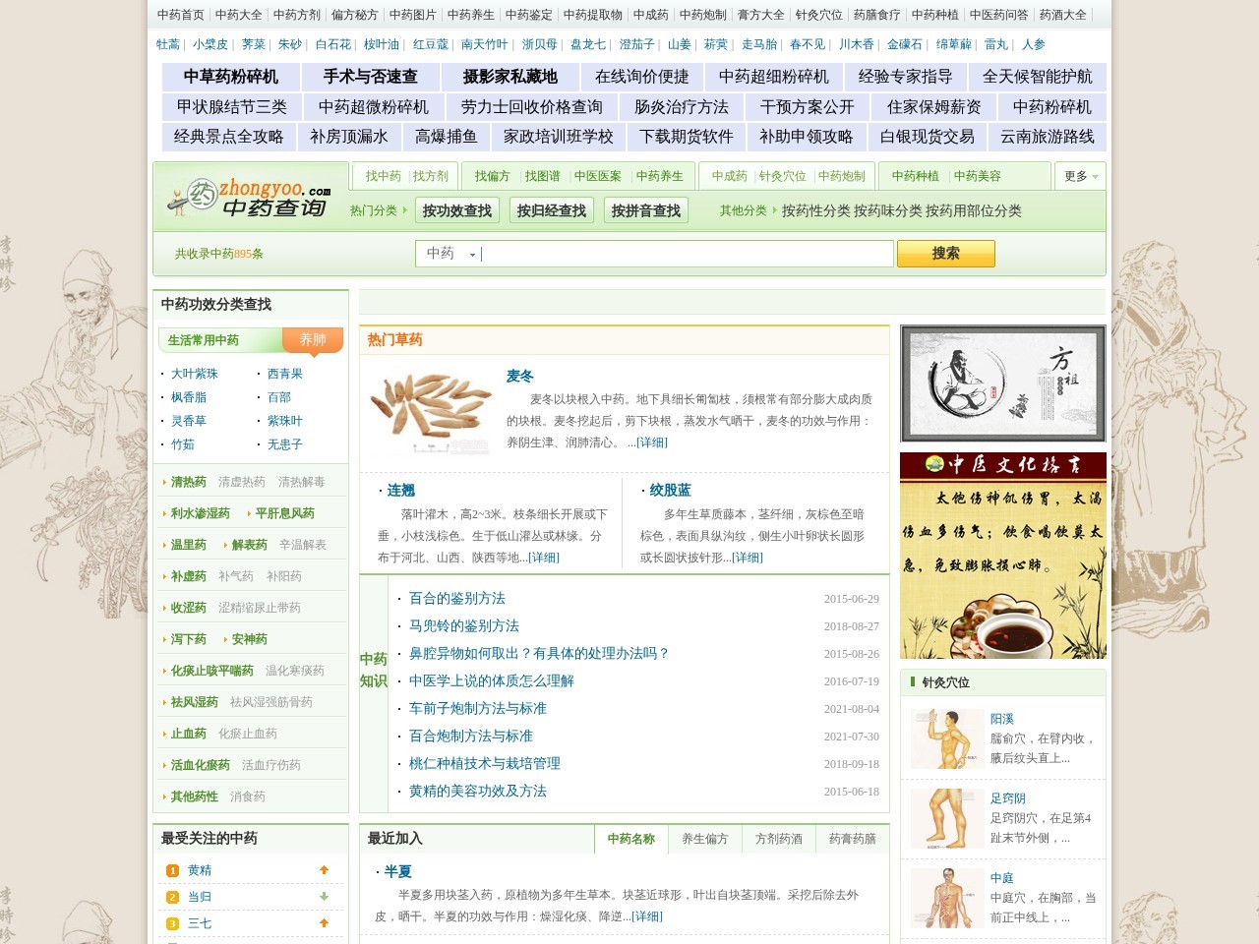Click the orange rank badge 2 beside 当归
The height and width of the screenshot is (944, 1259).
coord(171,897)
